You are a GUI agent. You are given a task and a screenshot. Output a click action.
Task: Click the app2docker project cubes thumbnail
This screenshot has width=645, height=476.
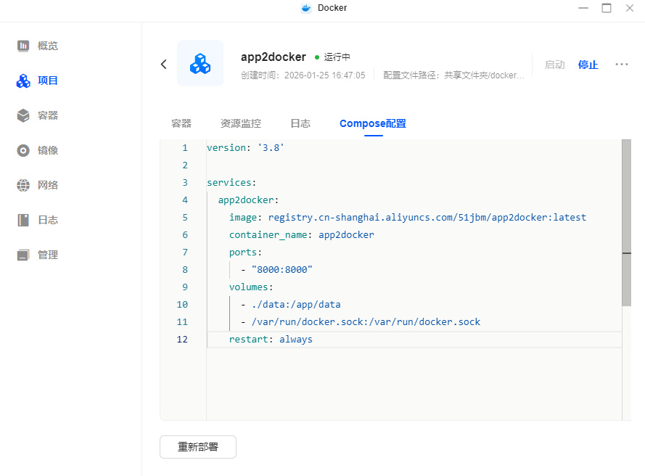pos(200,64)
